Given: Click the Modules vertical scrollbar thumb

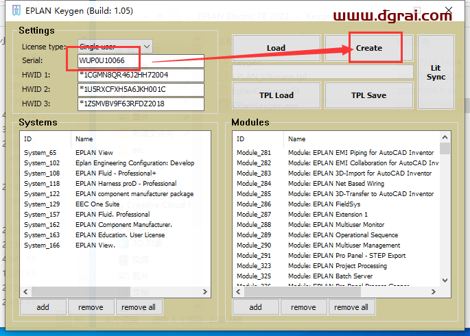Looking at the screenshot, I should click(445, 149).
